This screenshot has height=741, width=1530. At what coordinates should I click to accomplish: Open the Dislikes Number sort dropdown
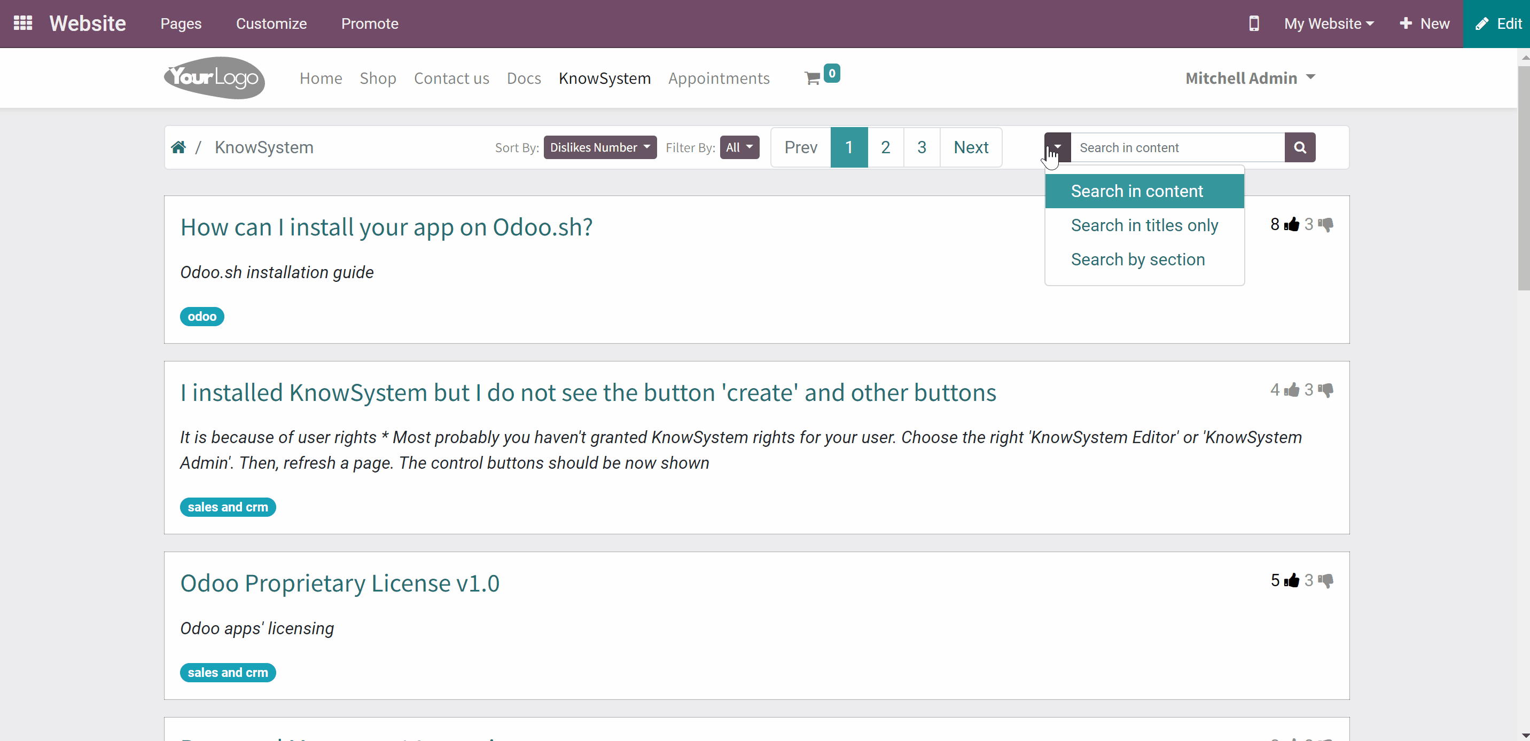(600, 147)
